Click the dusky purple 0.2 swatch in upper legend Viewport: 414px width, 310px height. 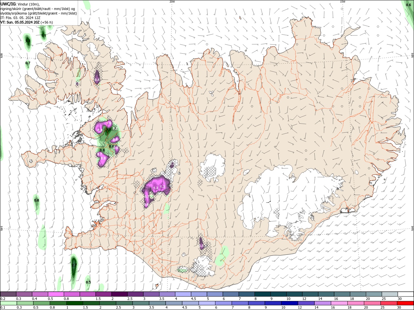(8, 294)
